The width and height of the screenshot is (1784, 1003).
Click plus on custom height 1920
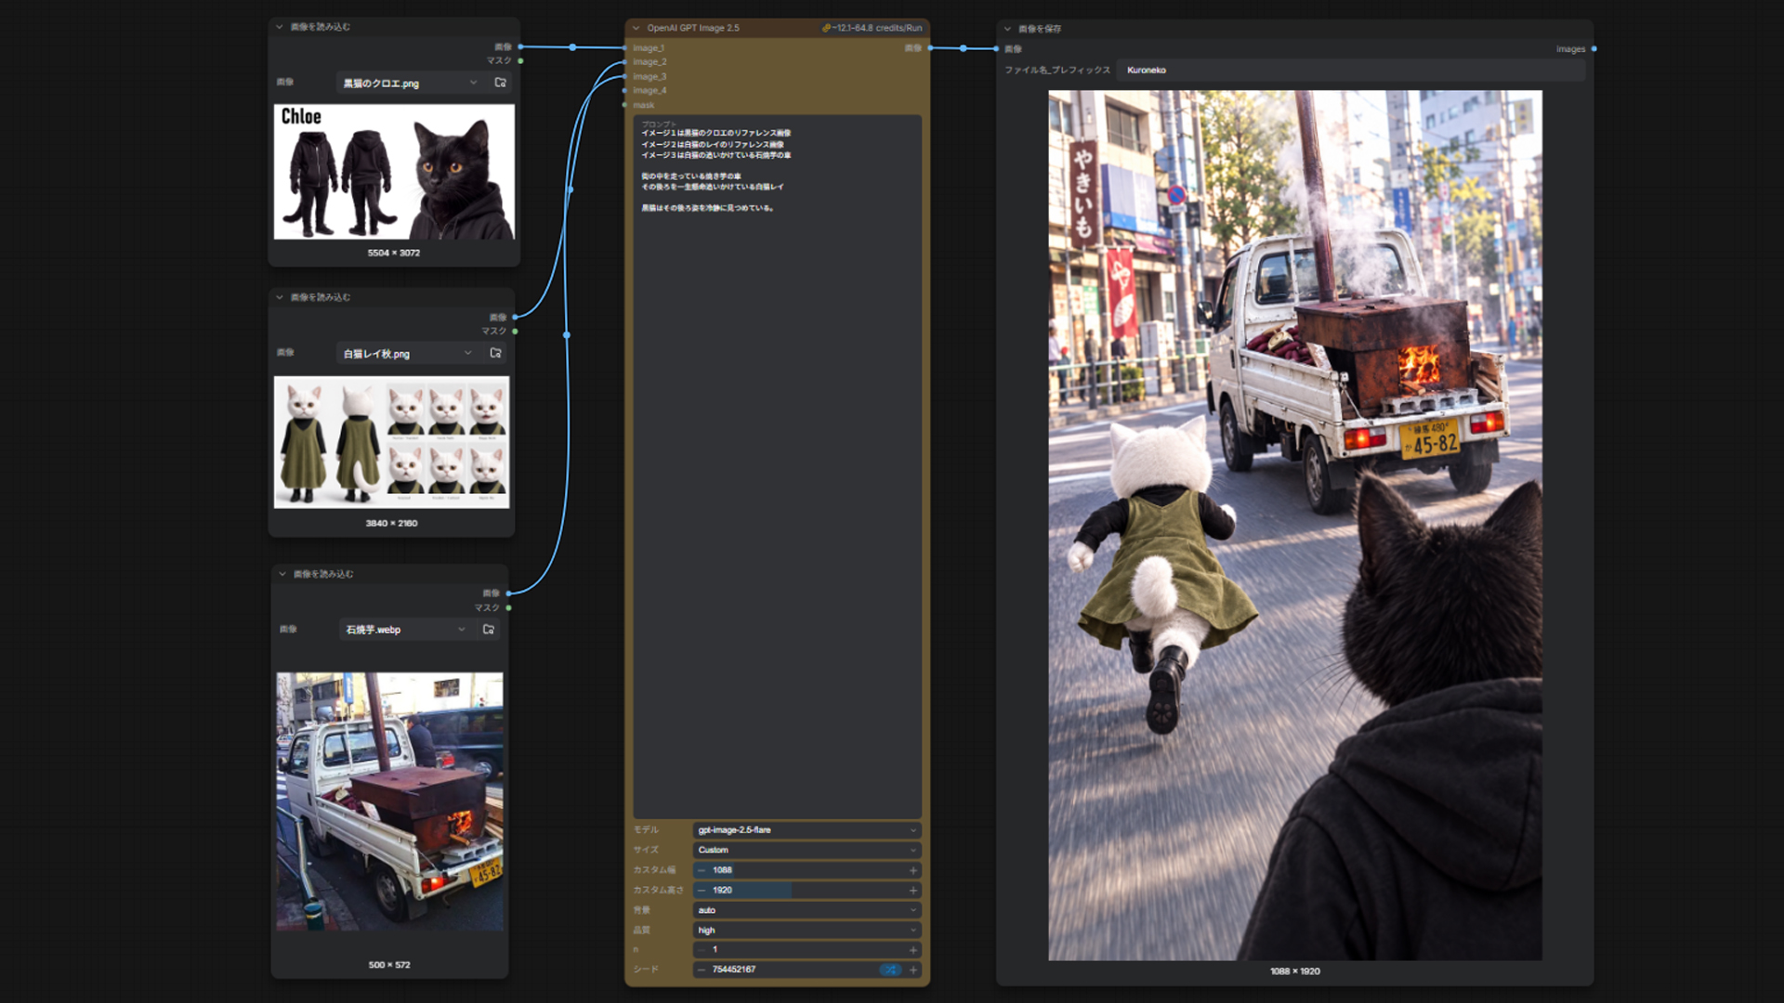click(913, 890)
